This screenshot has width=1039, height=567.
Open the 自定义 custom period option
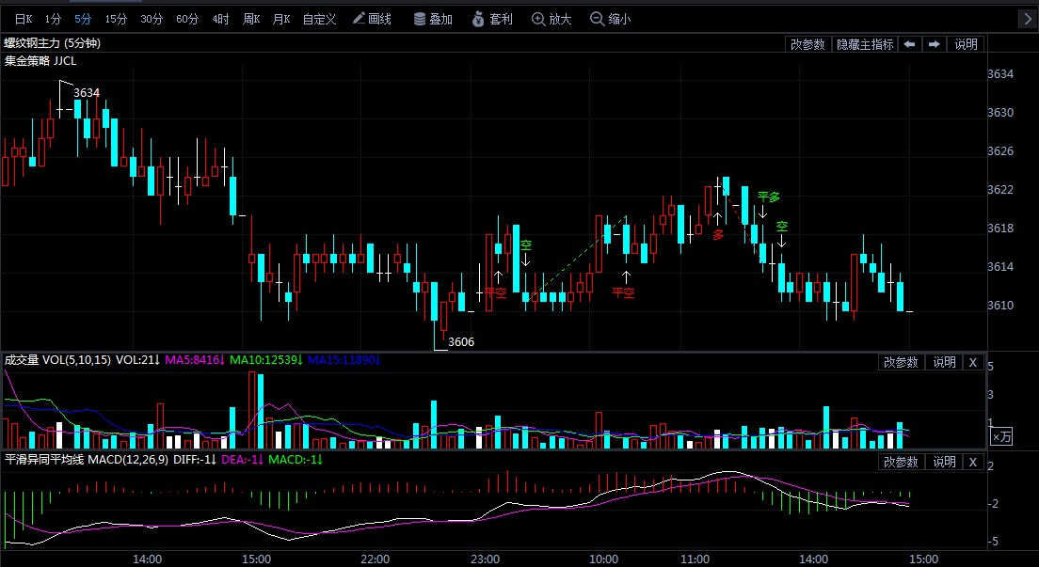pos(319,19)
